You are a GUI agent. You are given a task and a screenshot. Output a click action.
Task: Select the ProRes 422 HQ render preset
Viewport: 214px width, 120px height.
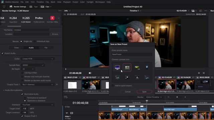pos(39,19)
